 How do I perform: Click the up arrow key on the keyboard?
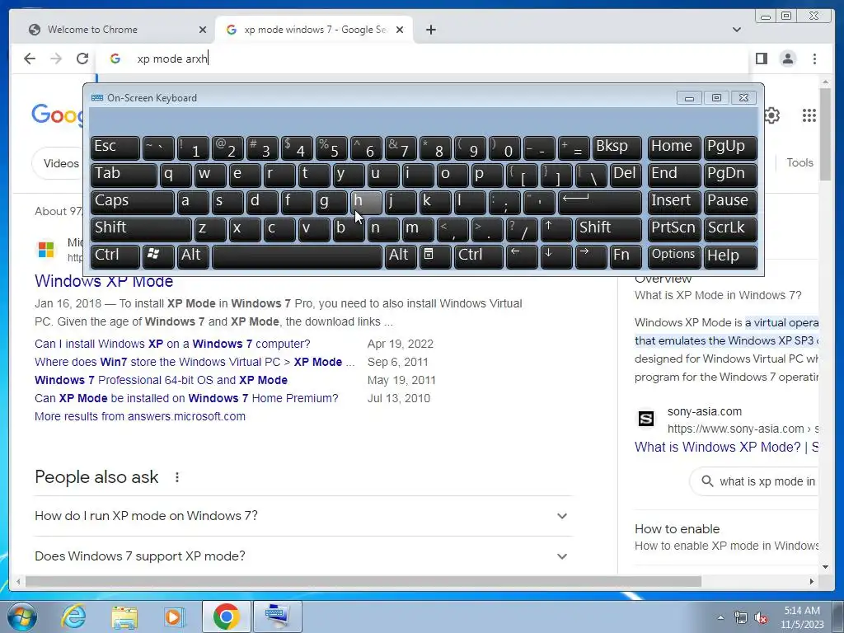coord(556,229)
